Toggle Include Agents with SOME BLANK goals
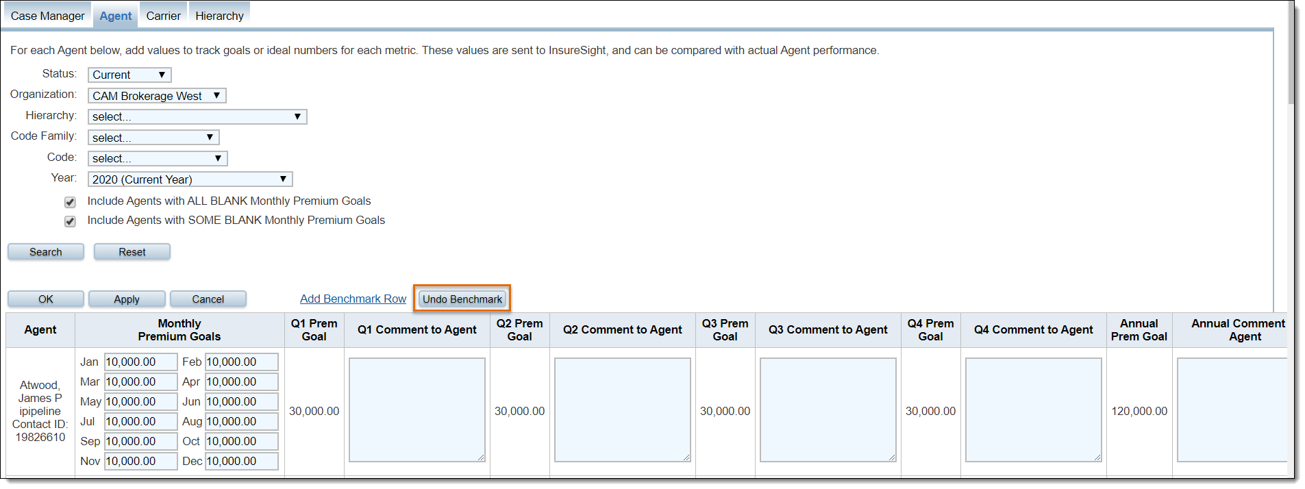 [x=70, y=221]
